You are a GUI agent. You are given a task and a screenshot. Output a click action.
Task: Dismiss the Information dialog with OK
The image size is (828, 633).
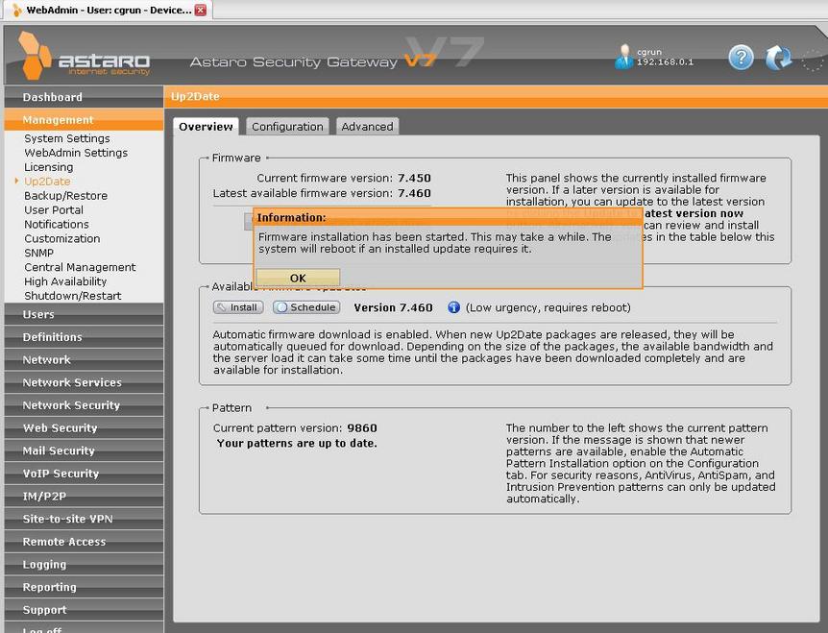[x=298, y=278]
